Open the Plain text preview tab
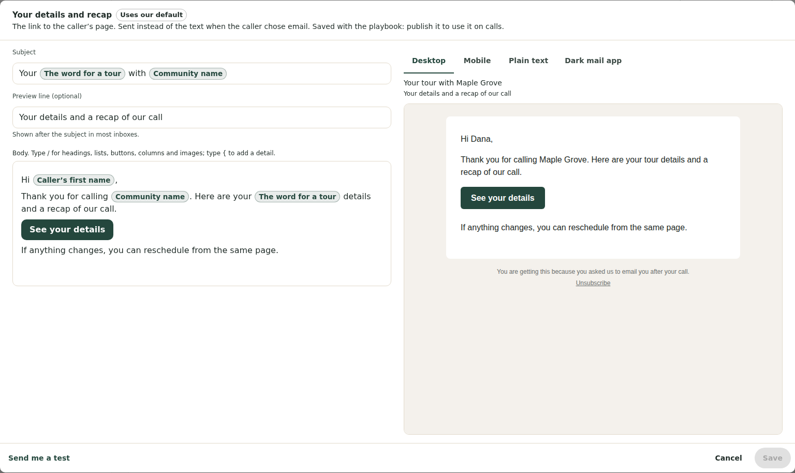Screen dimensions: 795x473 pyautogui.click(x=528, y=61)
